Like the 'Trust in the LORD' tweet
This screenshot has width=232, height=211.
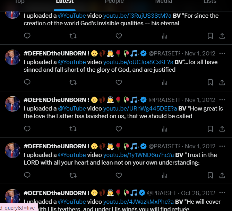(119, 175)
